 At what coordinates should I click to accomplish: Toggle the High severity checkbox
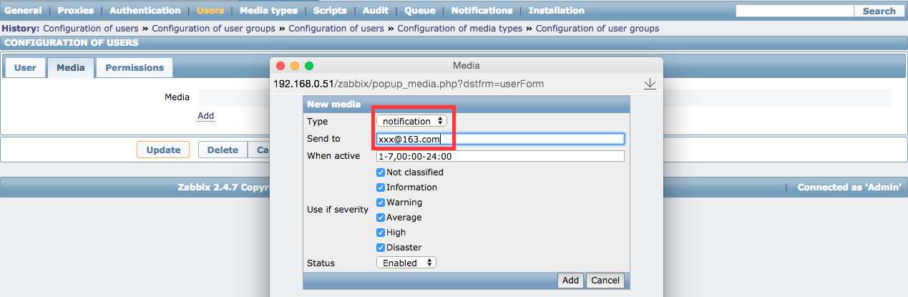pyautogui.click(x=381, y=233)
